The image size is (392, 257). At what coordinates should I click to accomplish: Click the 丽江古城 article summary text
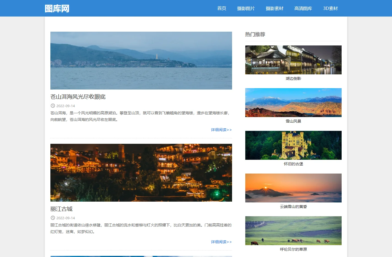(141, 228)
